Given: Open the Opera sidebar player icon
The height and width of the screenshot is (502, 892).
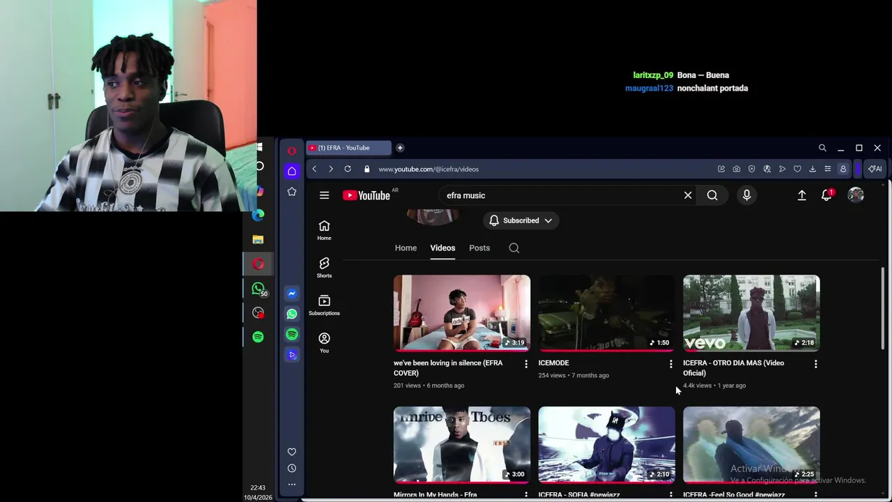Looking at the screenshot, I should pyautogui.click(x=292, y=355).
